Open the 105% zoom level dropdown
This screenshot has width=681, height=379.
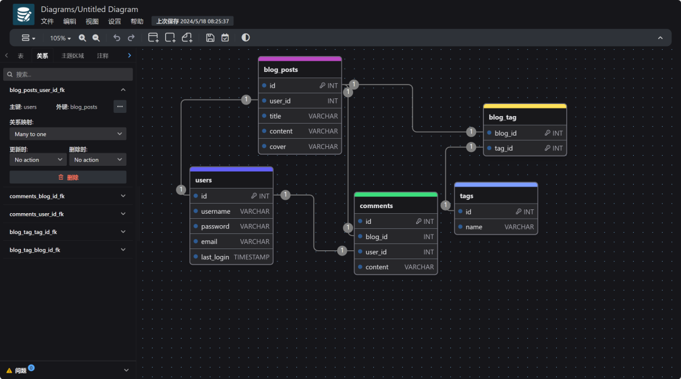click(61, 38)
